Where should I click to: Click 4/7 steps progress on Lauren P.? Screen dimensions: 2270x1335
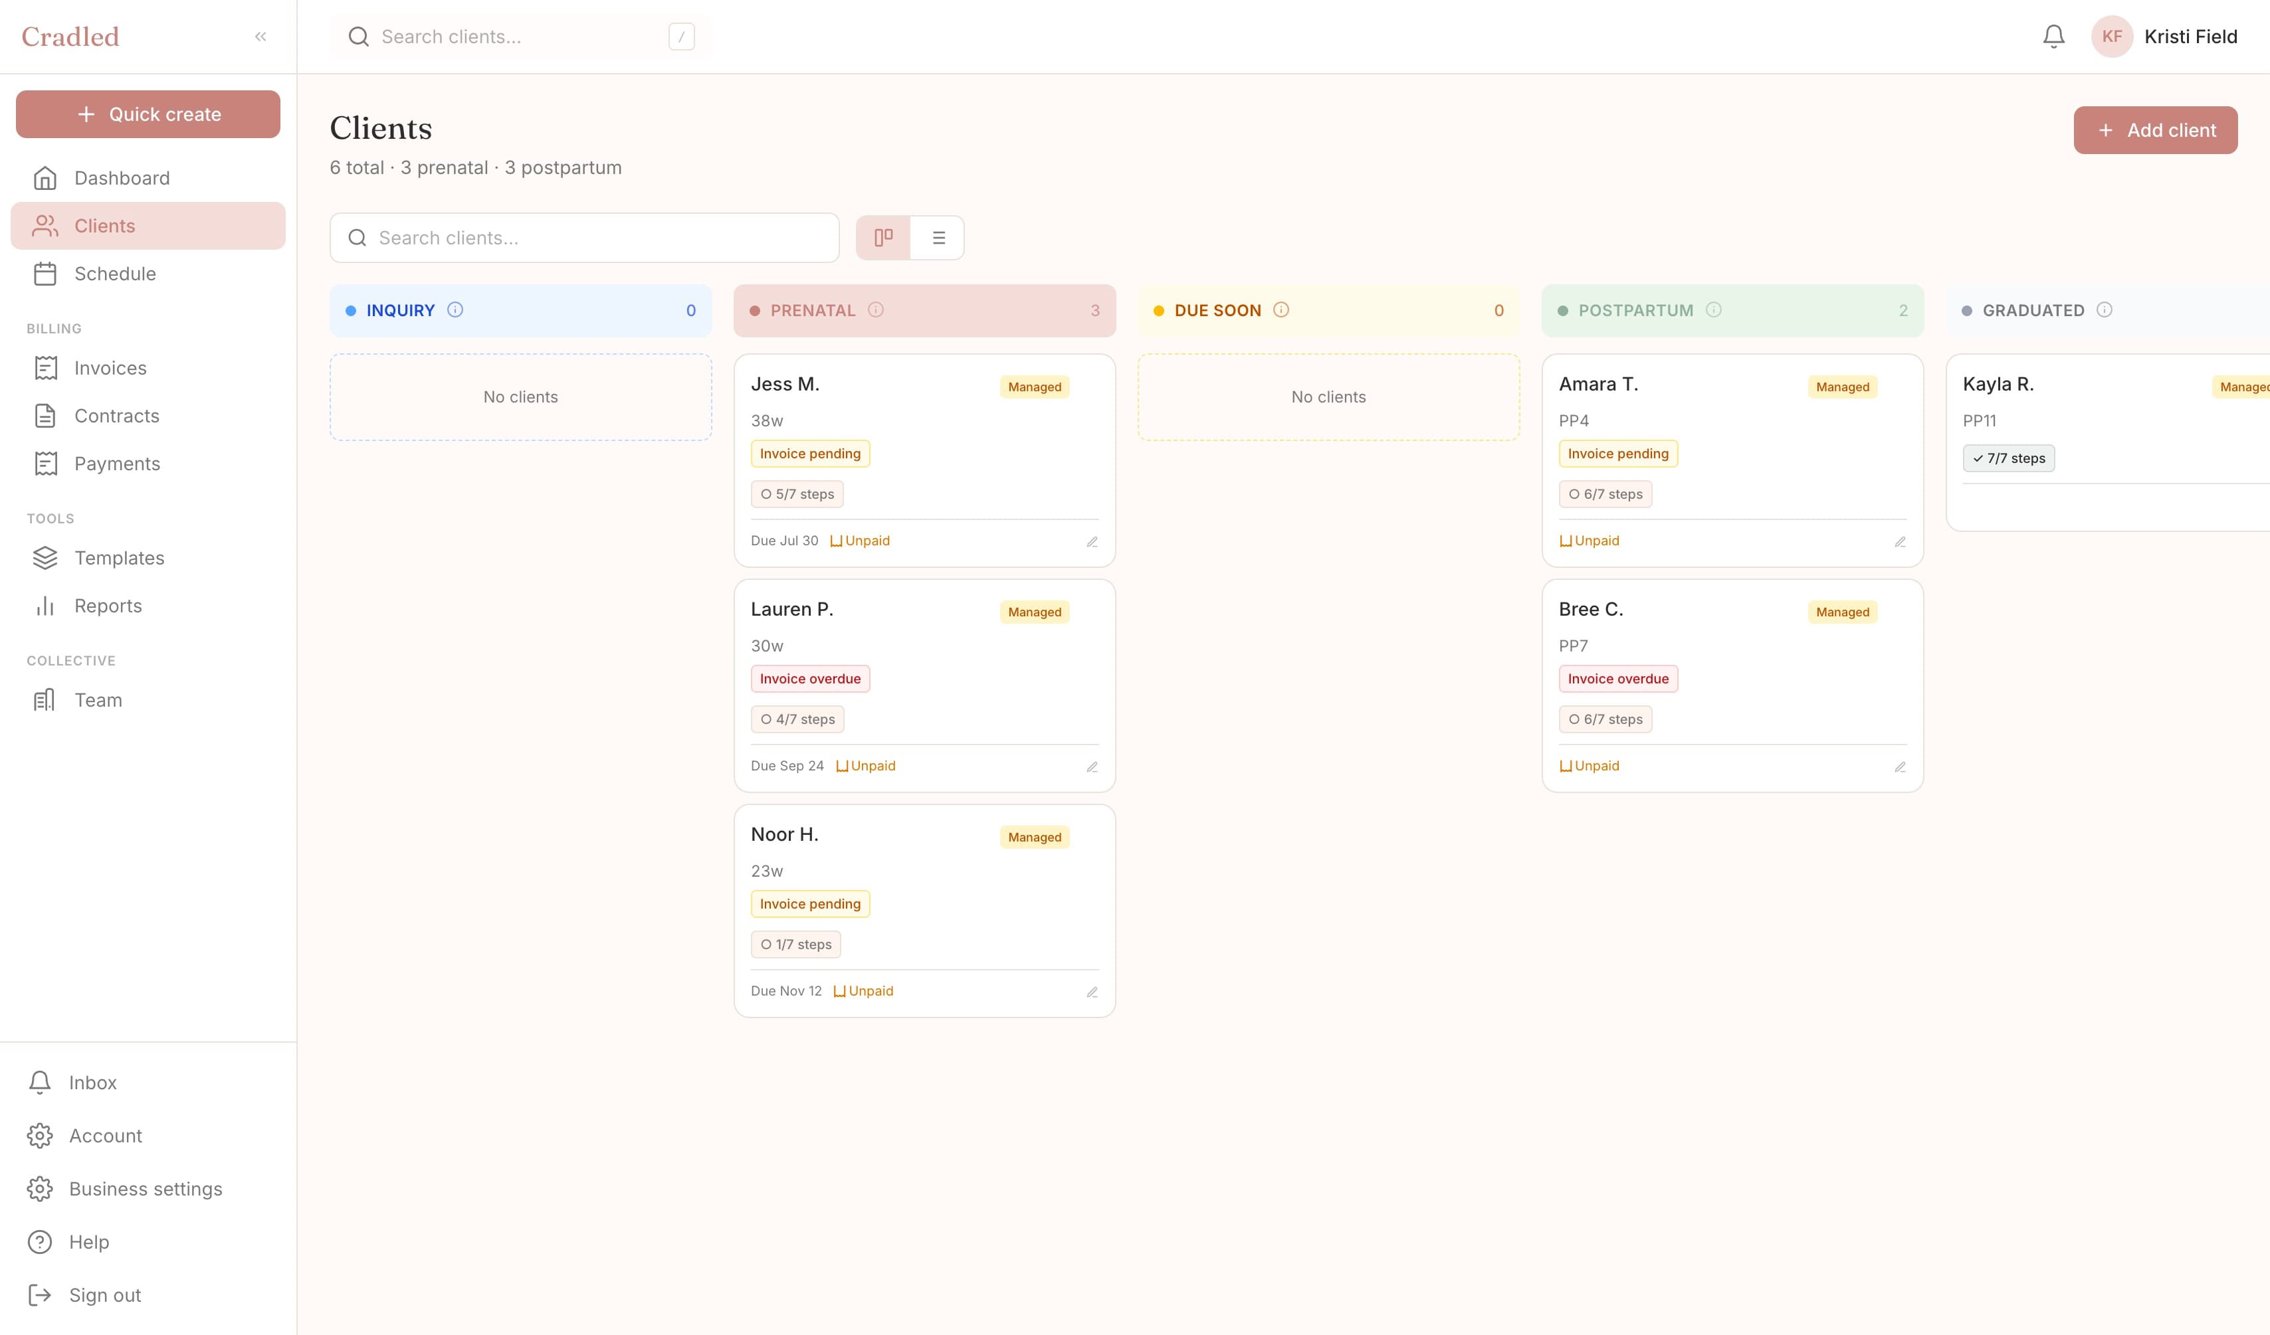tap(797, 719)
